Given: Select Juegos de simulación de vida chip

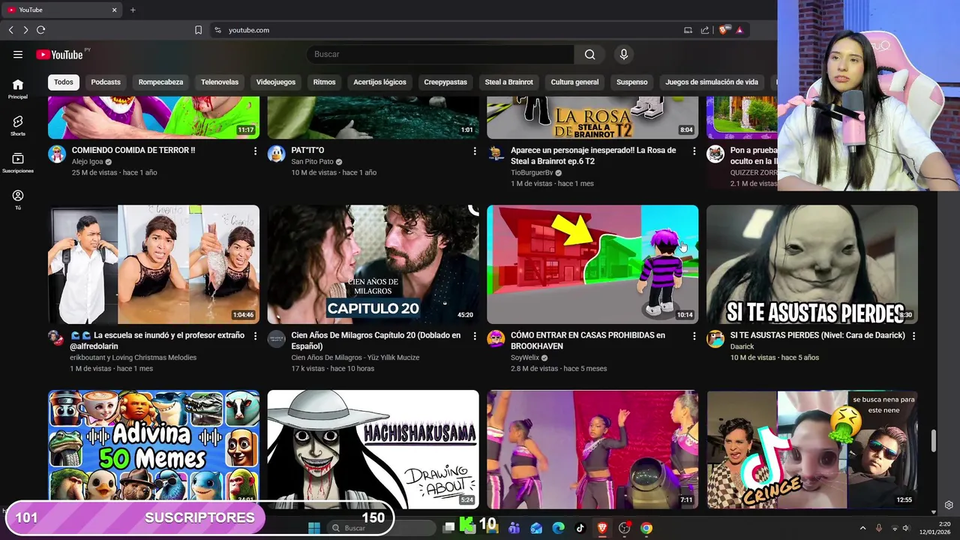Looking at the screenshot, I should 712,82.
